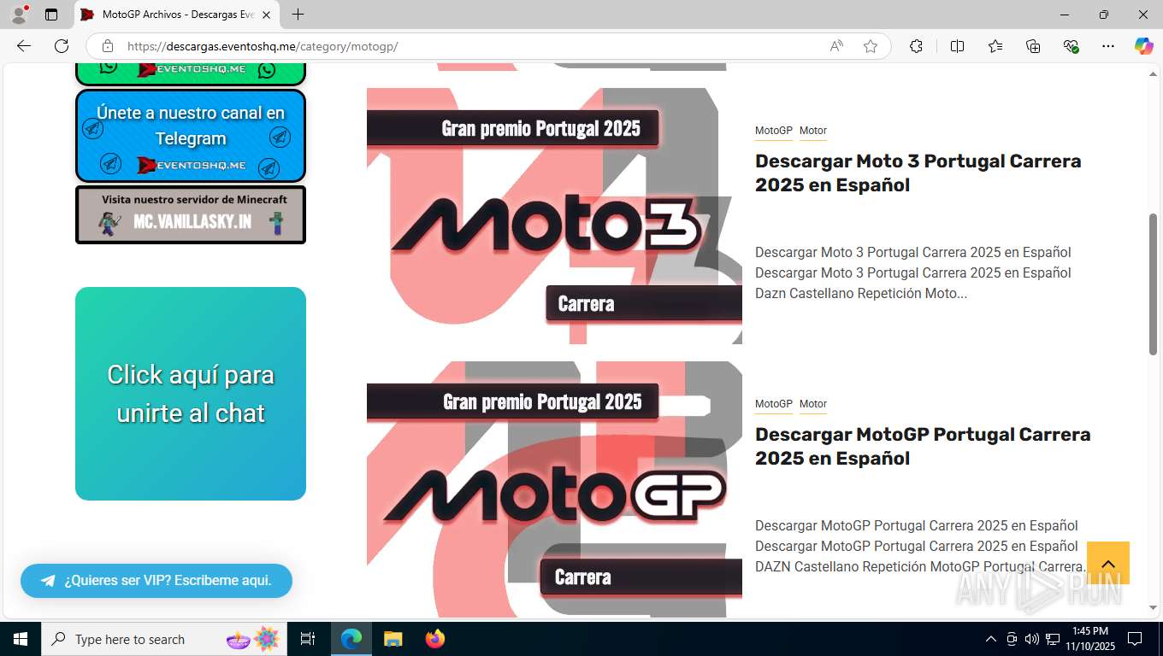Screen dimensions: 1163x656
Task: Launch Copilot from the toolbar
Action: [1143, 46]
